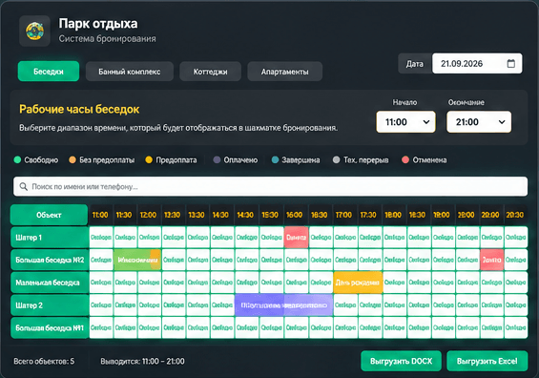
Task: Click the 20:30 slot in Маленькая беседка
Action: tap(516, 283)
